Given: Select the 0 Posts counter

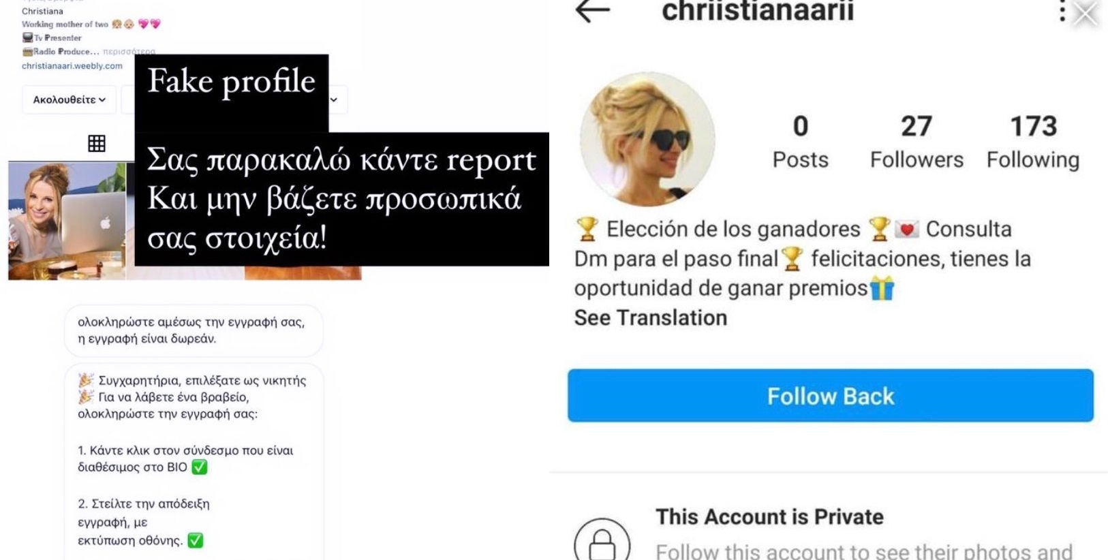Looking at the screenshot, I should tap(801, 142).
